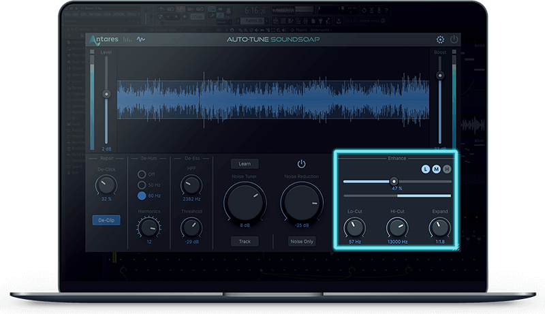Click the Enhance frequency range bar

pyautogui.click(x=397, y=196)
